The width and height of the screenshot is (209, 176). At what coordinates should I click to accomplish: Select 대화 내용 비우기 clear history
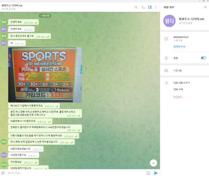(x=182, y=83)
